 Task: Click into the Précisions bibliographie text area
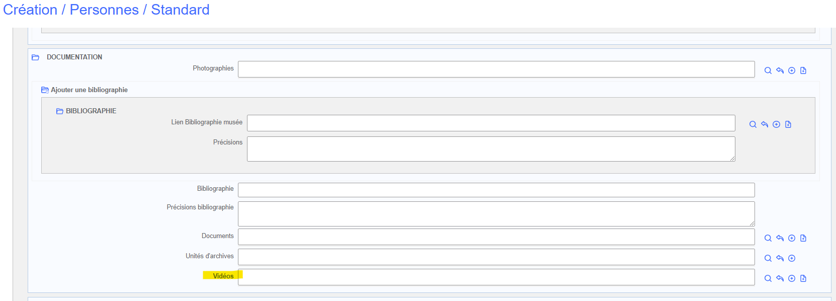[x=496, y=214]
